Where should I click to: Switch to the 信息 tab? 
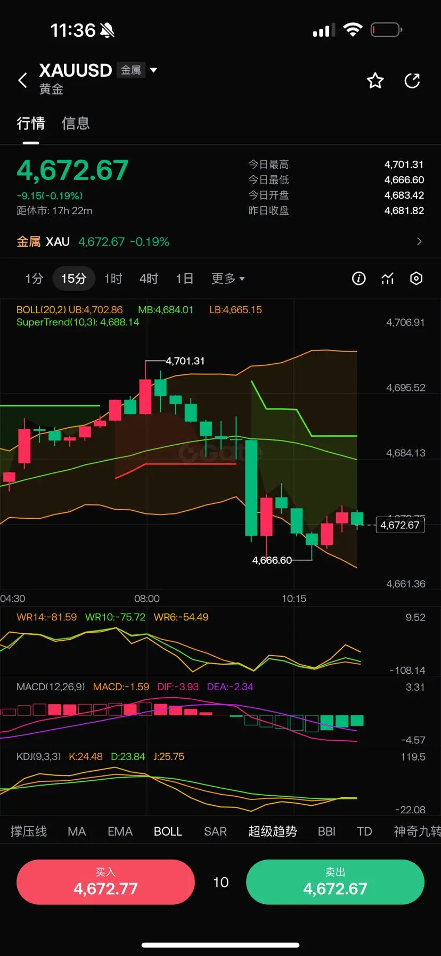76,124
